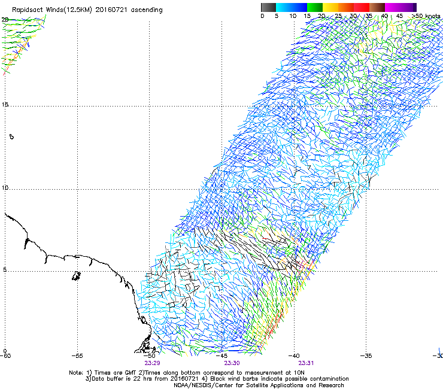443x389 pixels.
Task: Click the longitude label '-45'
Action: point(221,356)
